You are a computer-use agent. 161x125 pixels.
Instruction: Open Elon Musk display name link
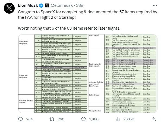pos(28,5)
